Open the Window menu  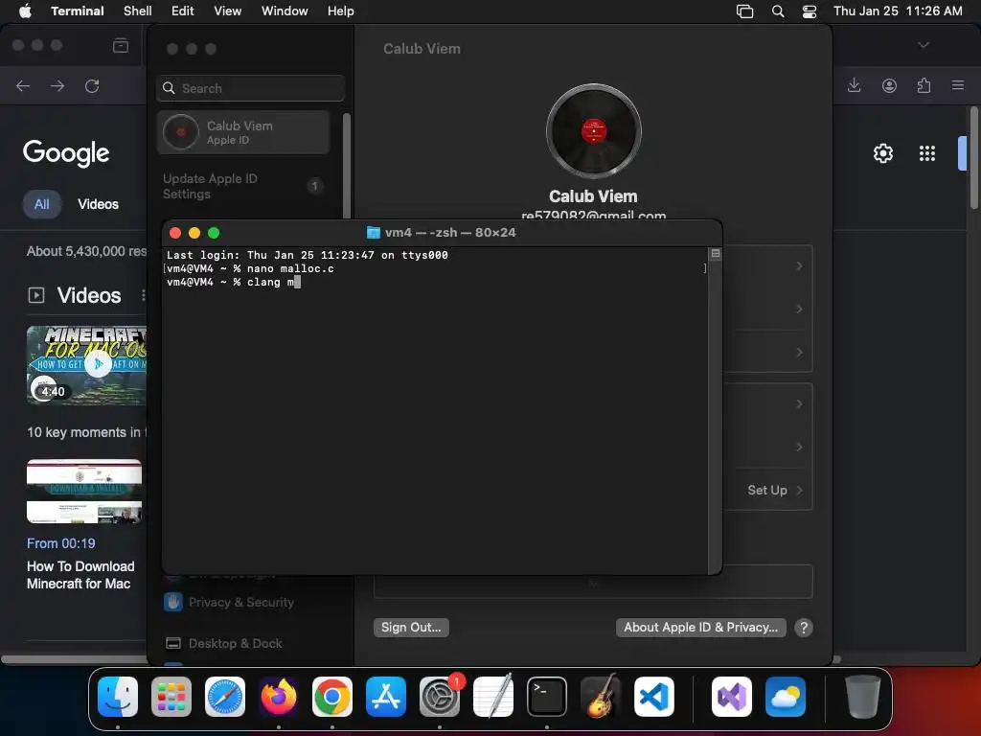click(x=285, y=11)
